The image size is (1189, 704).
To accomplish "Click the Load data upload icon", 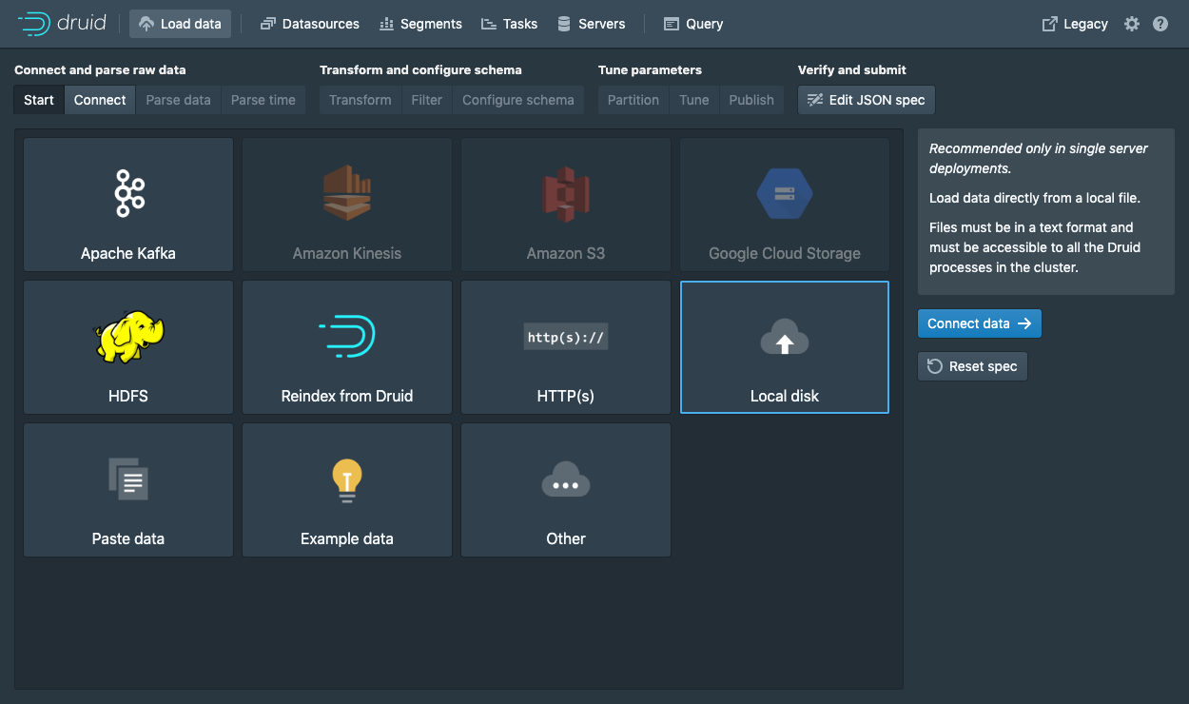I will pos(146,24).
